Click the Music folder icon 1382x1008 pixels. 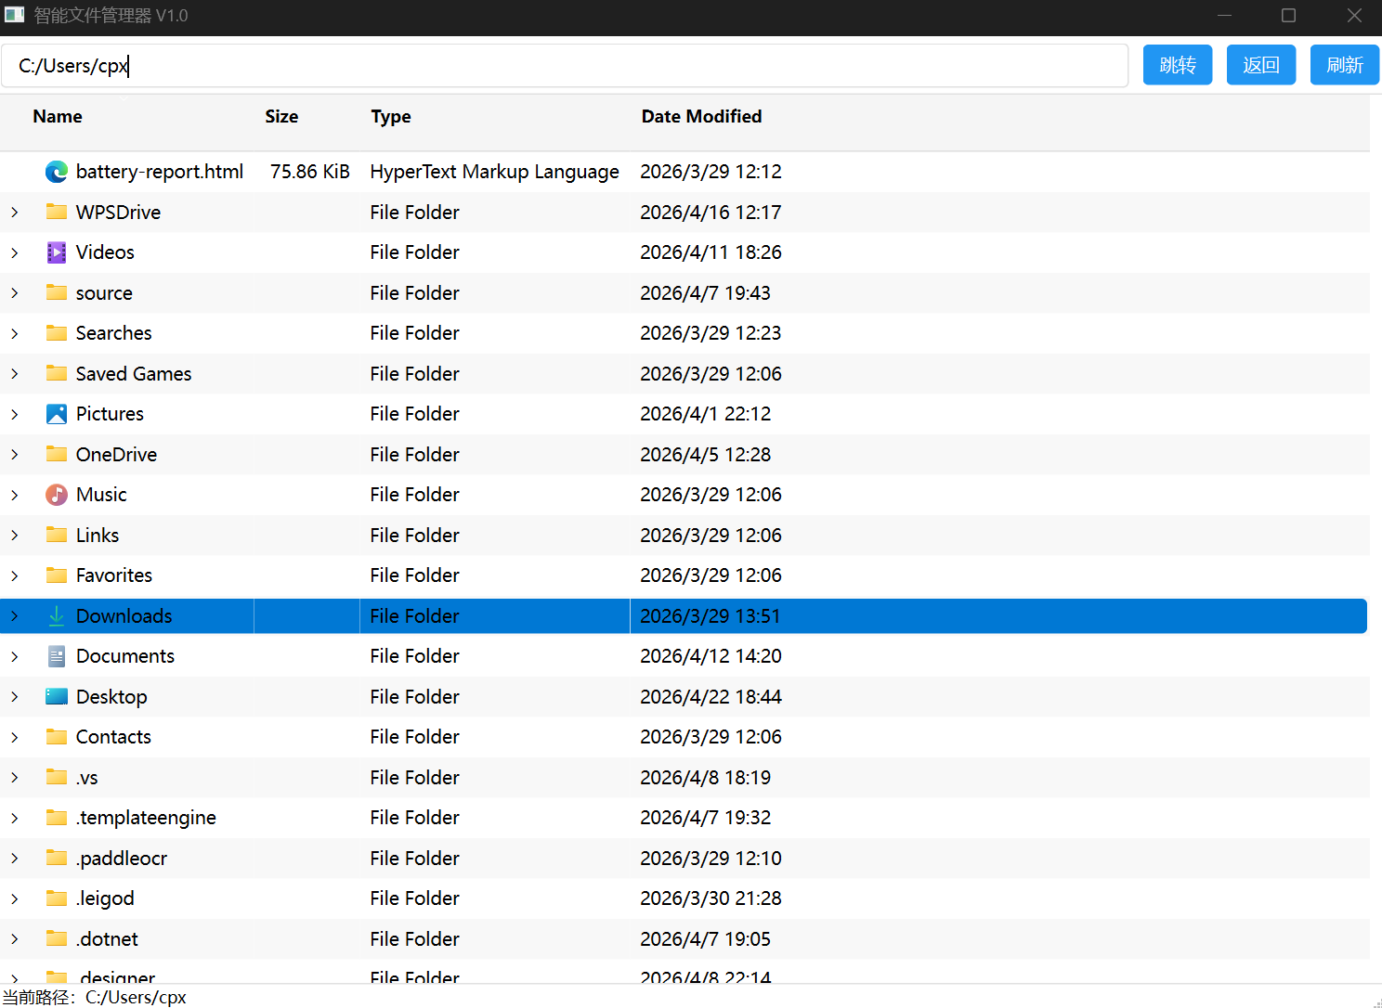point(57,495)
